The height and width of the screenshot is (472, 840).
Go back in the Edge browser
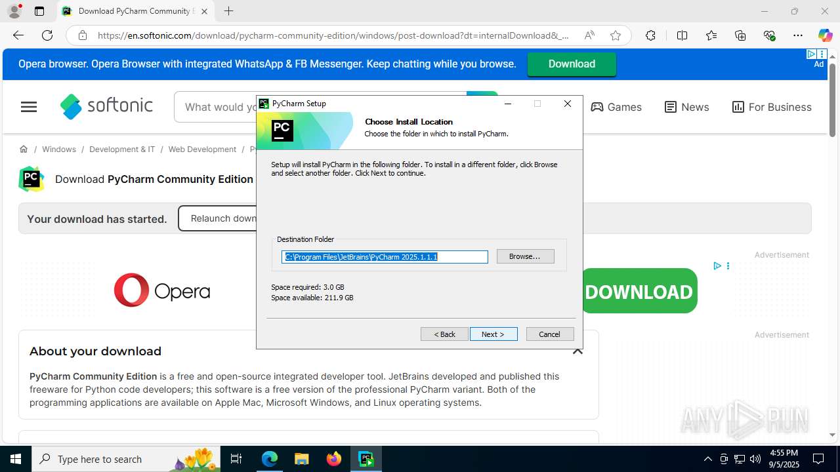pyautogui.click(x=18, y=35)
